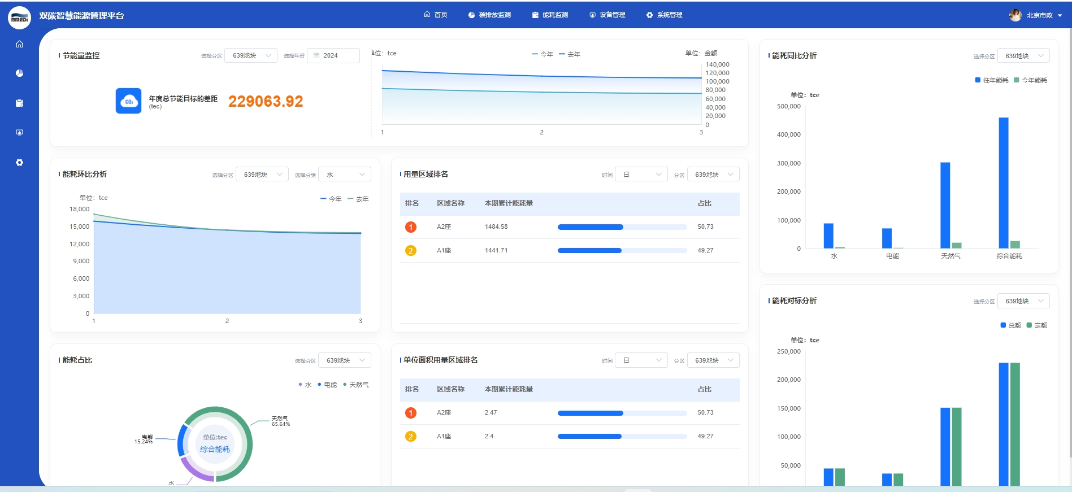Click A1座 progress bar in 单位面积用量区域排名
The height and width of the screenshot is (492, 1072).
pos(622,436)
